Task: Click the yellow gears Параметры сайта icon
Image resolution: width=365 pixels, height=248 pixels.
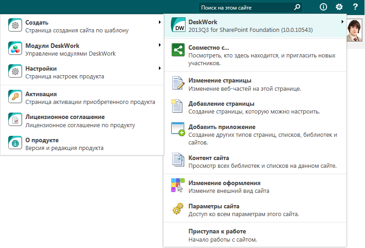Action: tap(178, 208)
